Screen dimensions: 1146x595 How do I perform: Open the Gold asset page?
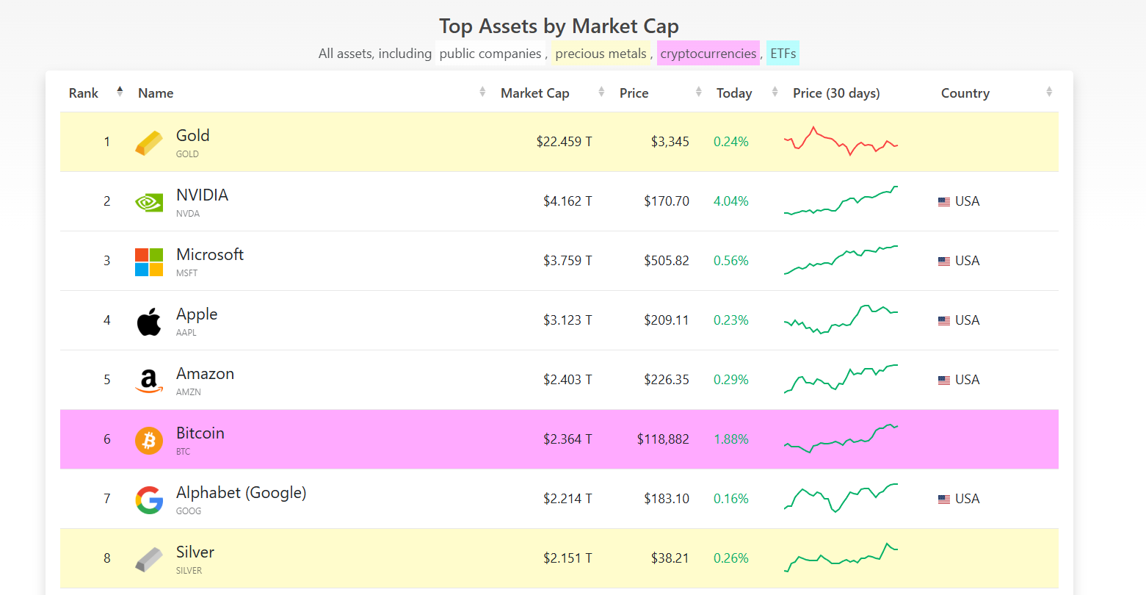[x=193, y=136]
